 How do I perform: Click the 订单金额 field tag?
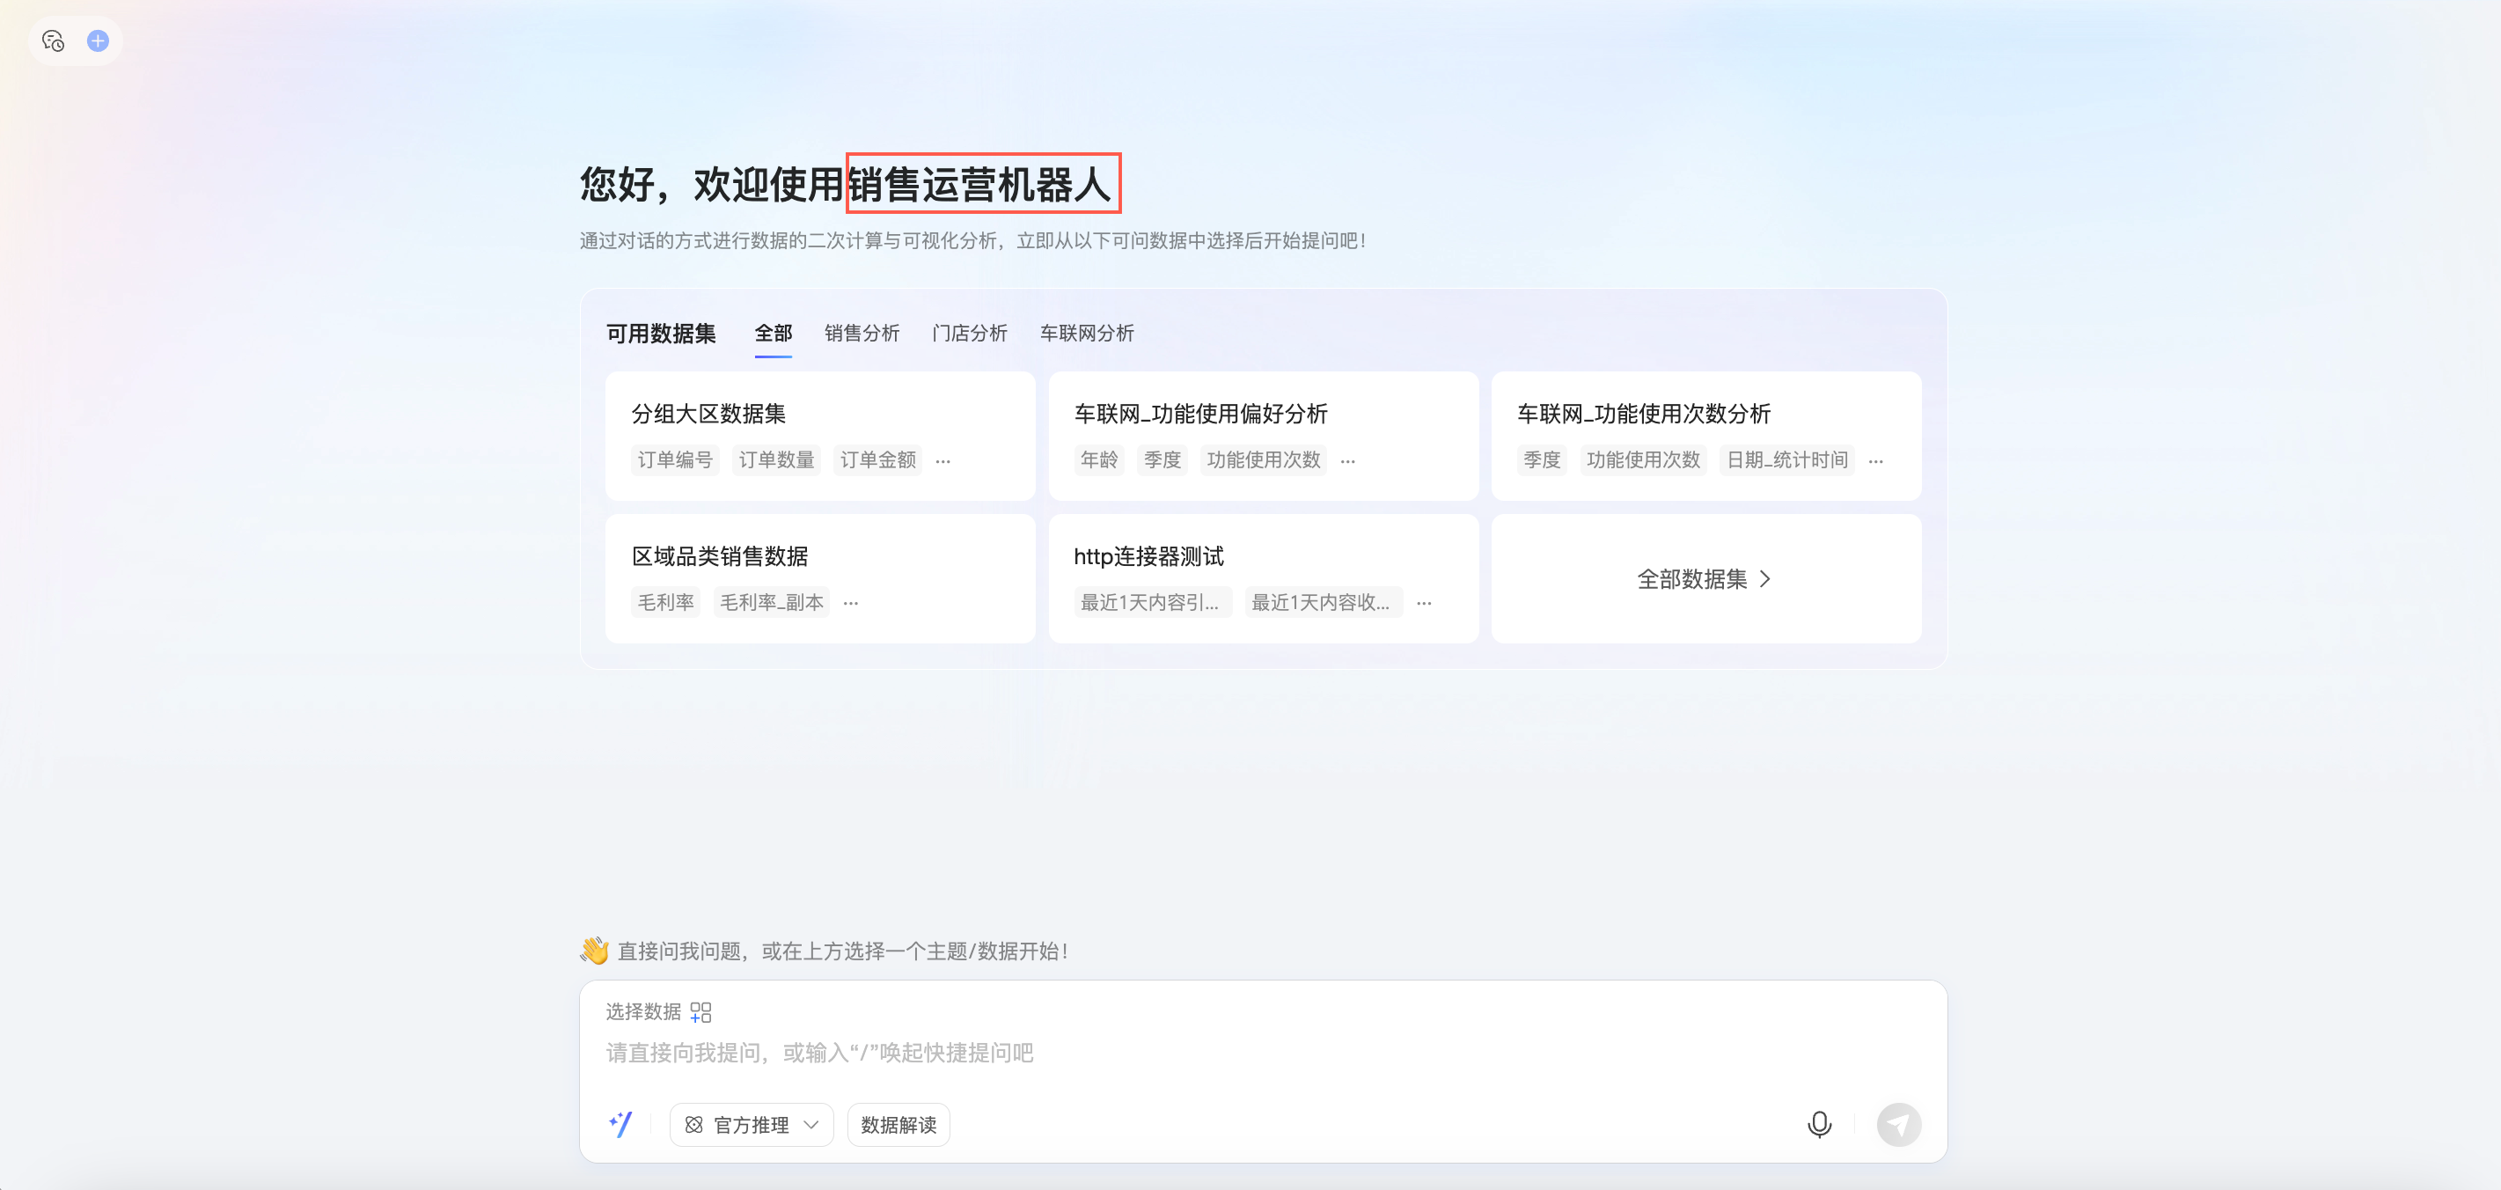[x=877, y=459]
